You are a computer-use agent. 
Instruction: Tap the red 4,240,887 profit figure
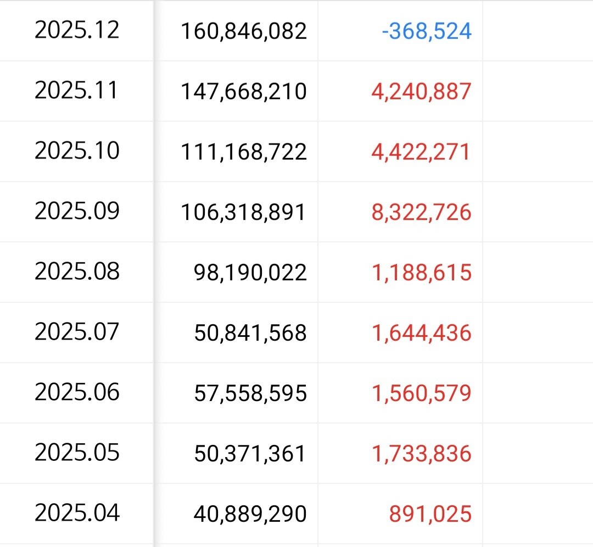pos(421,92)
